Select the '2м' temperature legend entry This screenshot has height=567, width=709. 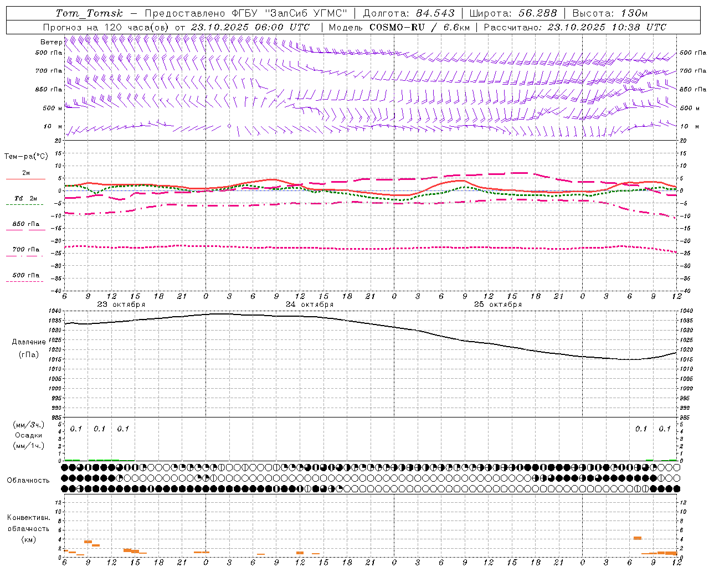pyautogui.click(x=26, y=173)
